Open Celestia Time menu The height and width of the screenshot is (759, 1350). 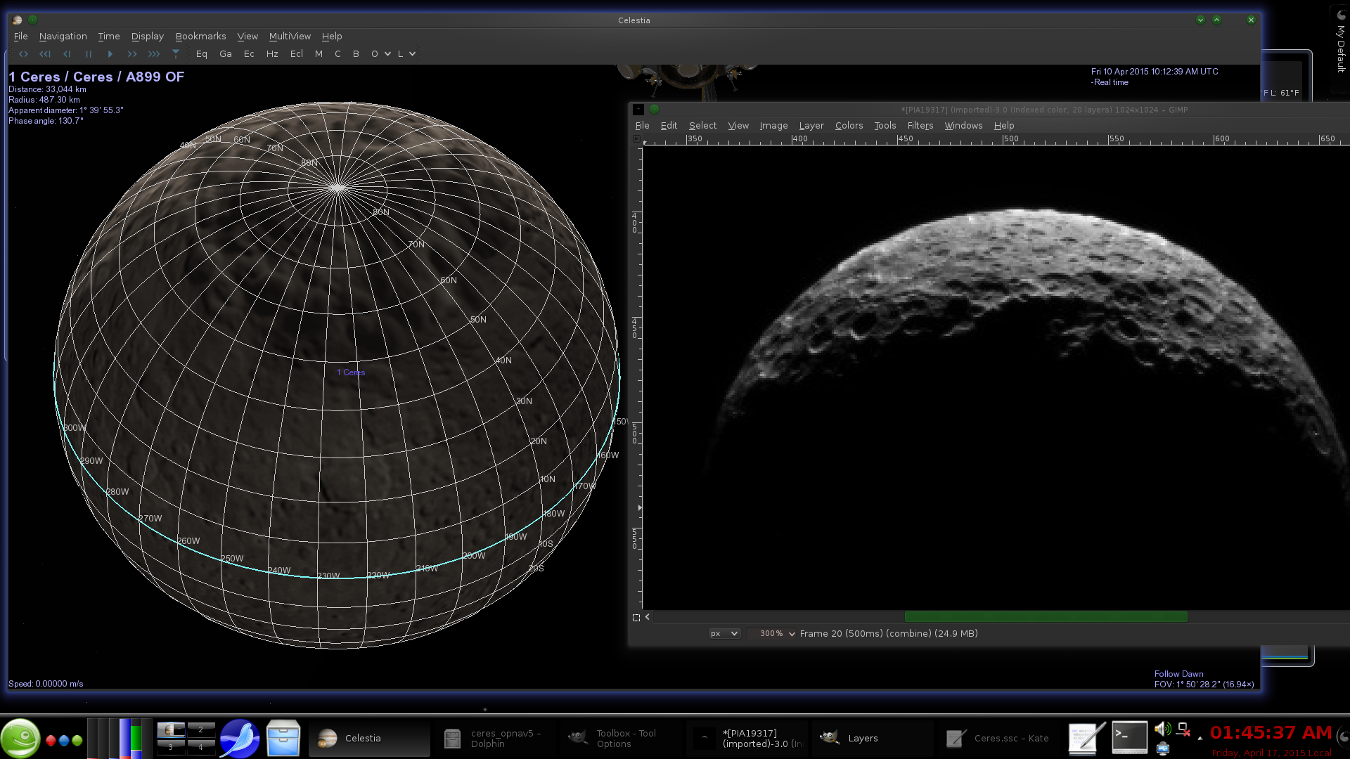pos(109,37)
